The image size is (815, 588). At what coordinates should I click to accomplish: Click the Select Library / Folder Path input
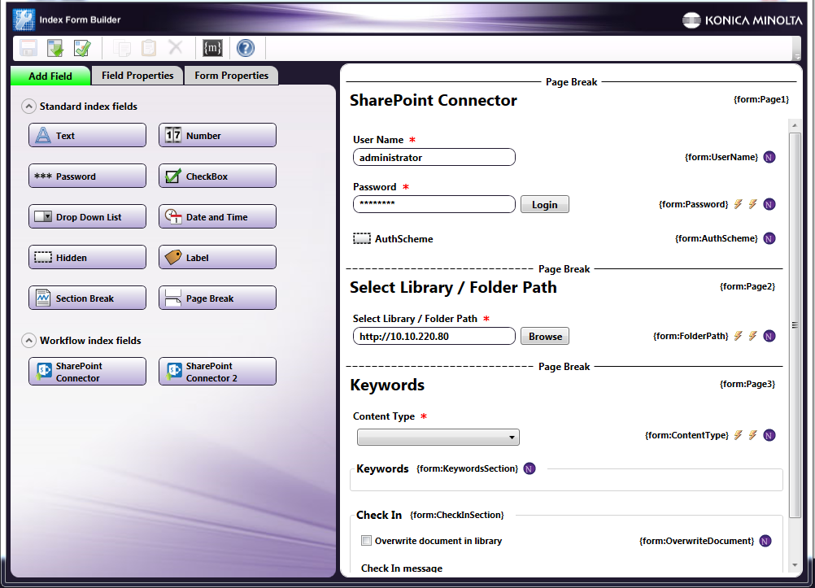434,336
